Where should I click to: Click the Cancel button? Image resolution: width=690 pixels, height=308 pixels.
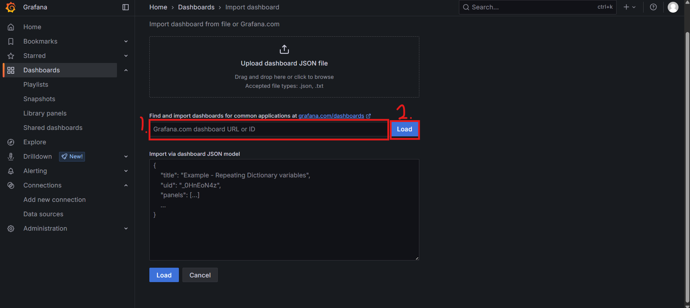(x=200, y=275)
